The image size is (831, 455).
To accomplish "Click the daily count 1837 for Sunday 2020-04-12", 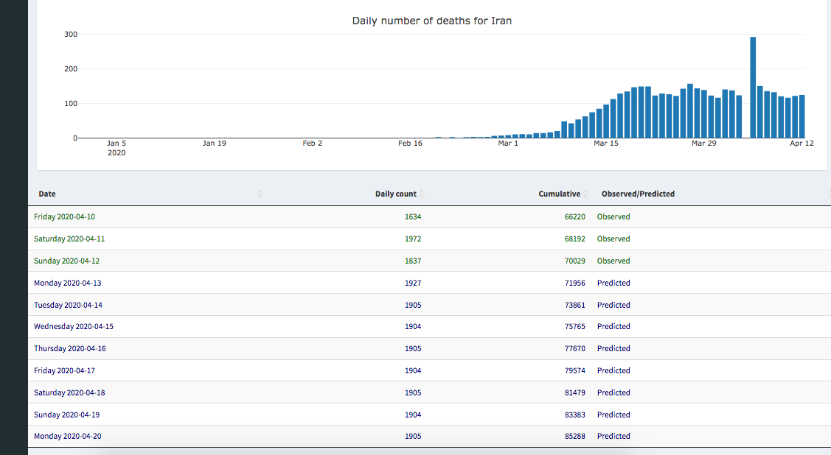I will point(413,261).
